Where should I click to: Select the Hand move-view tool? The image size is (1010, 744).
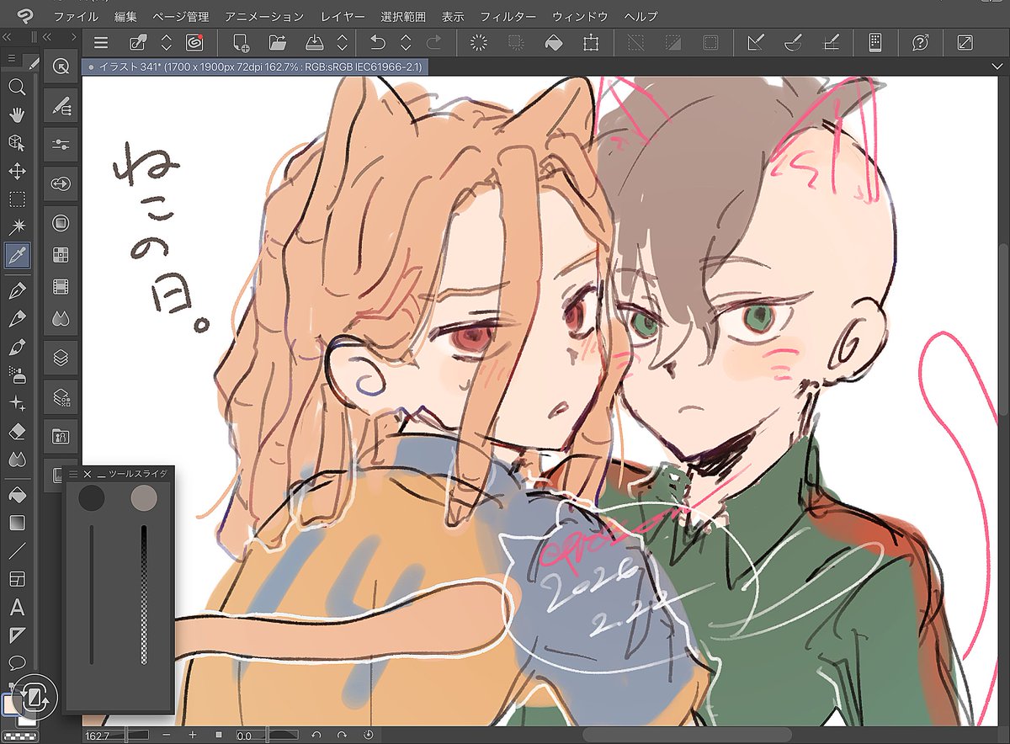coord(17,114)
